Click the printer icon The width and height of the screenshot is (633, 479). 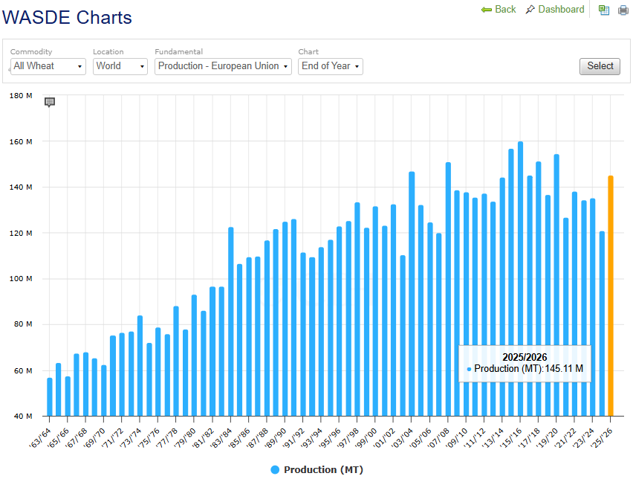pyautogui.click(x=623, y=10)
